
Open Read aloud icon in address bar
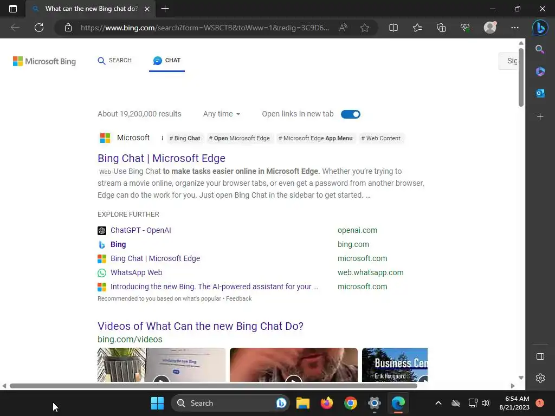[343, 28]
